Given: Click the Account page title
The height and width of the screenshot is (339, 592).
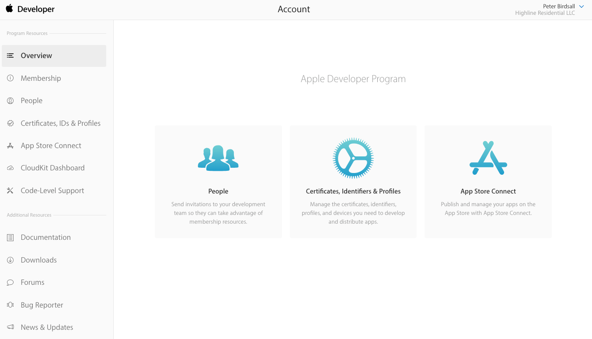Looking at the screenshot, I should pos(294,9).
